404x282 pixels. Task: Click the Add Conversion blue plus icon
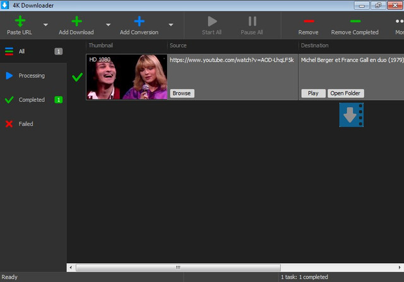point(139,21)
